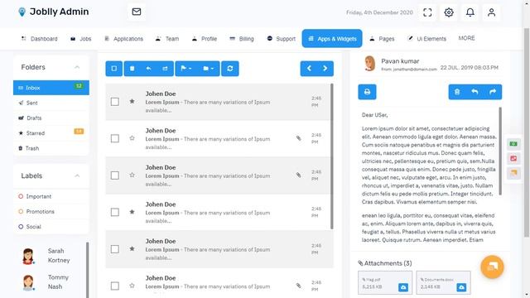This screenshot has width=530, height=298.
Task: Toggle the star on the first Johen Doe email
Action: [132, 101]
